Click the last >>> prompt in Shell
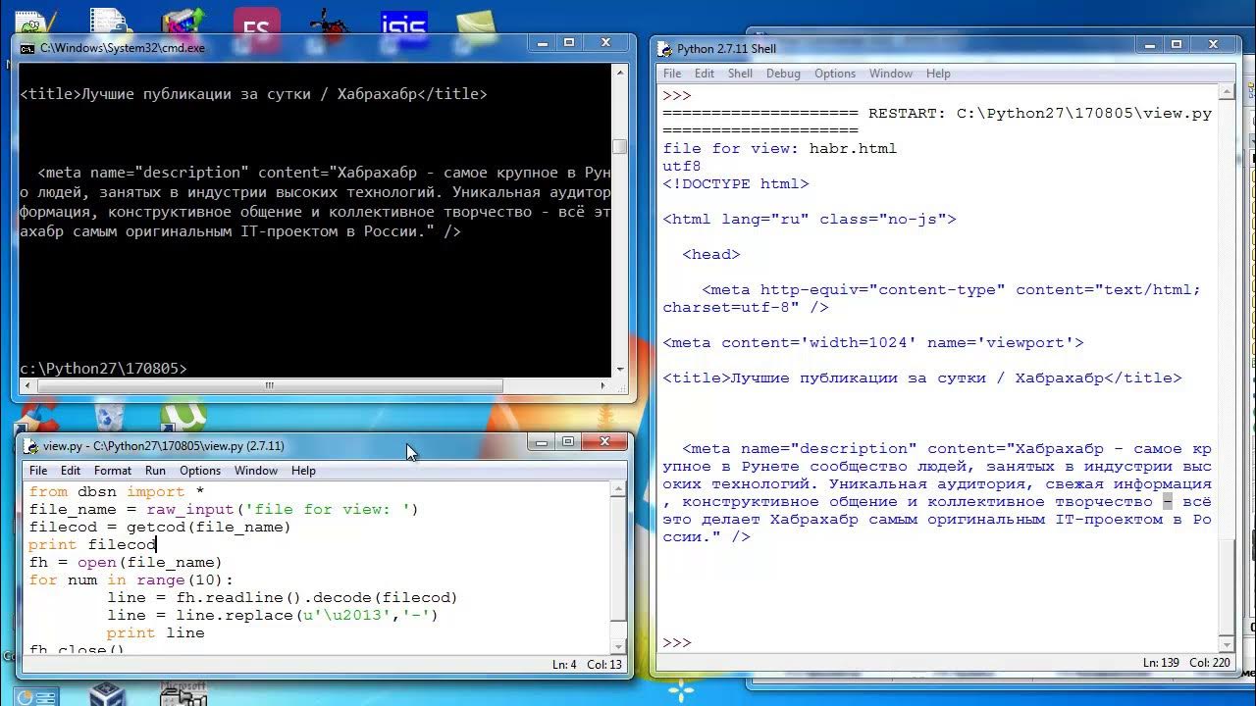Image resolution: width=1256 pixels, height=706 pixels. 677,642
